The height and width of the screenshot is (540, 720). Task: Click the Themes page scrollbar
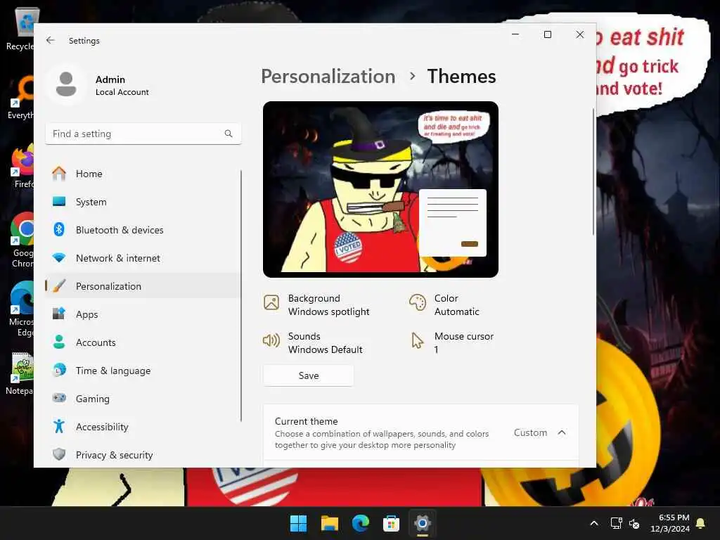[x=593, y=172]
